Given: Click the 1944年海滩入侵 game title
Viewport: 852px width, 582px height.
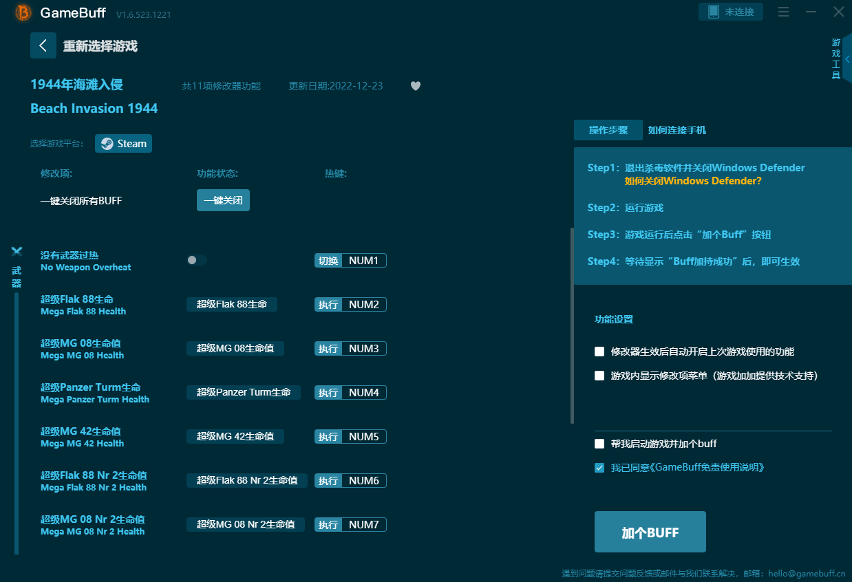Looking at the screenshot, I should [x=77, y=85].
